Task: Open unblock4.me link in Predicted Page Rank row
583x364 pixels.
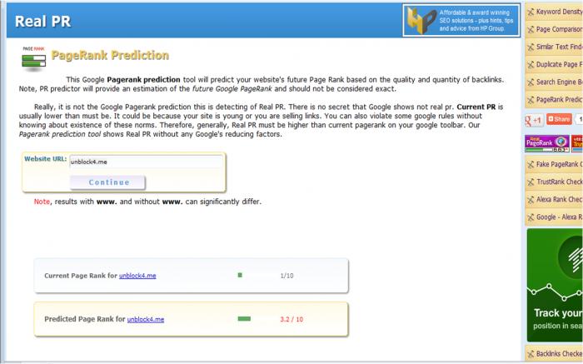Action: click(146, 319)
